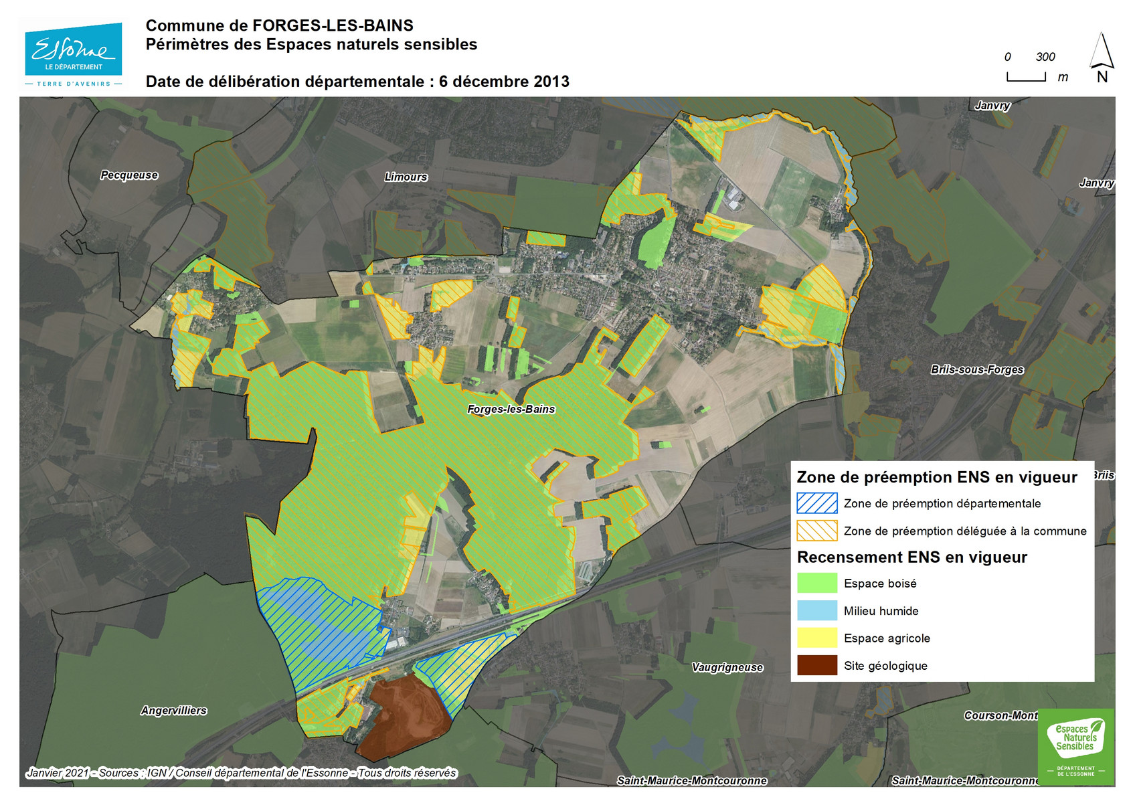
Task: Click the 'Janvier 2021 - Sources' credit line
Action: pyautogui.click(x=241, y=773)
